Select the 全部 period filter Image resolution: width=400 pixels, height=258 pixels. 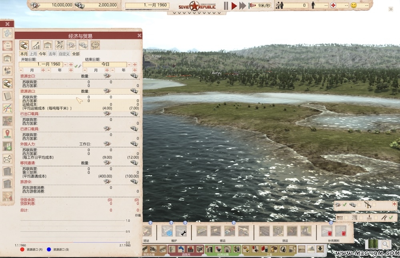pyautogui.click(x=76, y=54)
